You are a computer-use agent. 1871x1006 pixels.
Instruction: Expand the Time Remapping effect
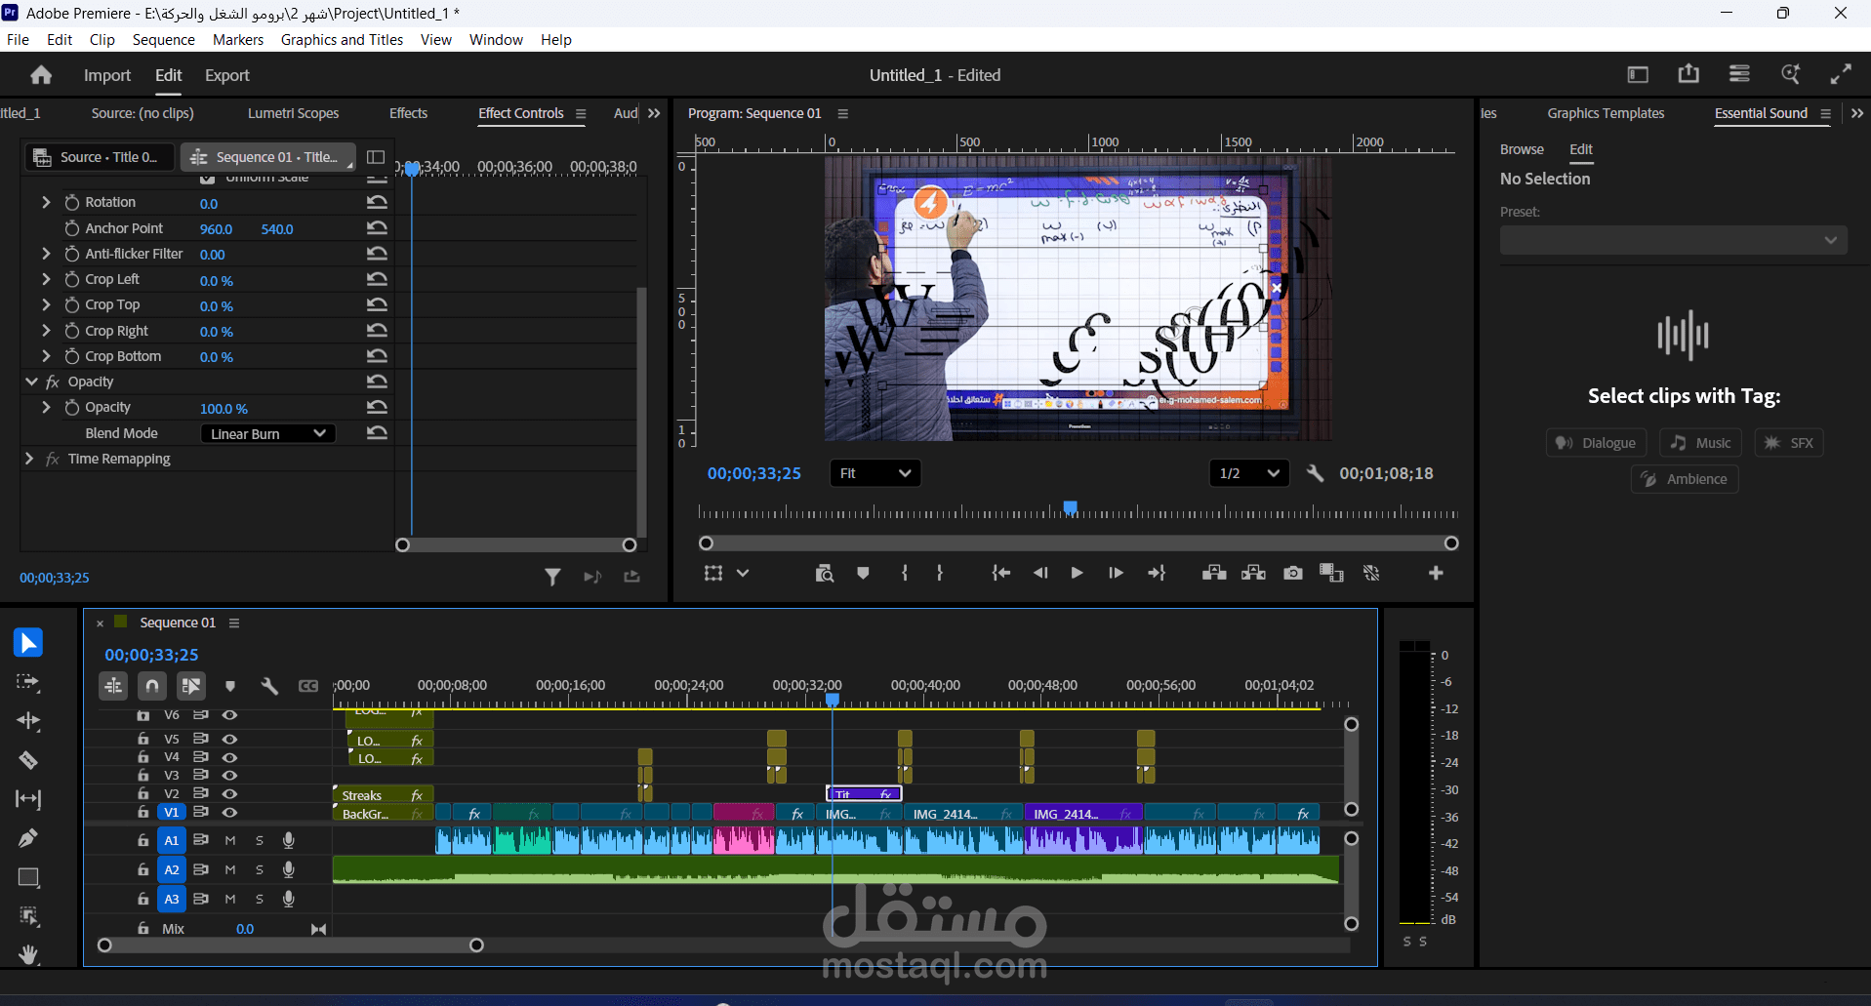(x=28, y=459)
